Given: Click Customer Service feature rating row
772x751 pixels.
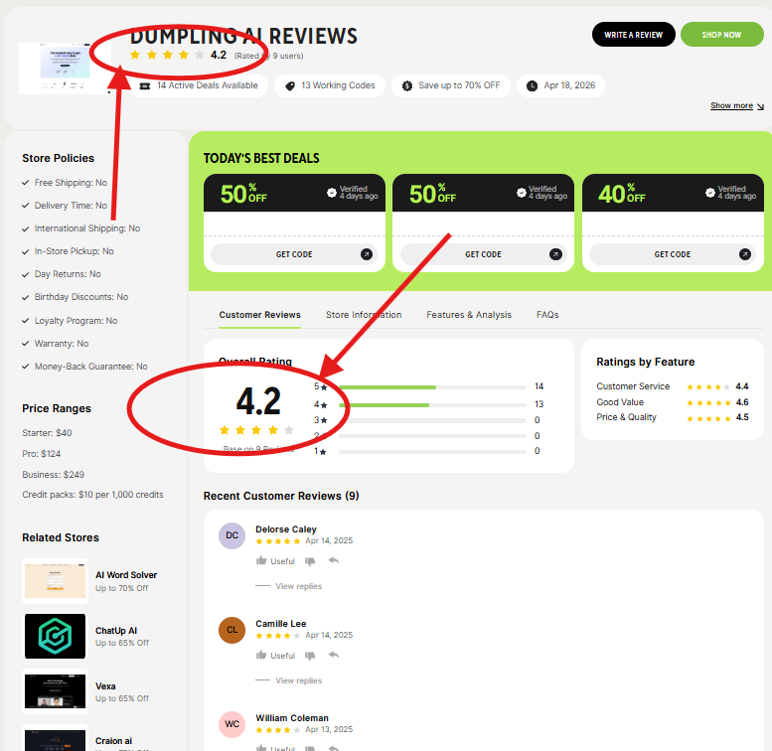Looking at the screenshot, I should (672, 386).
